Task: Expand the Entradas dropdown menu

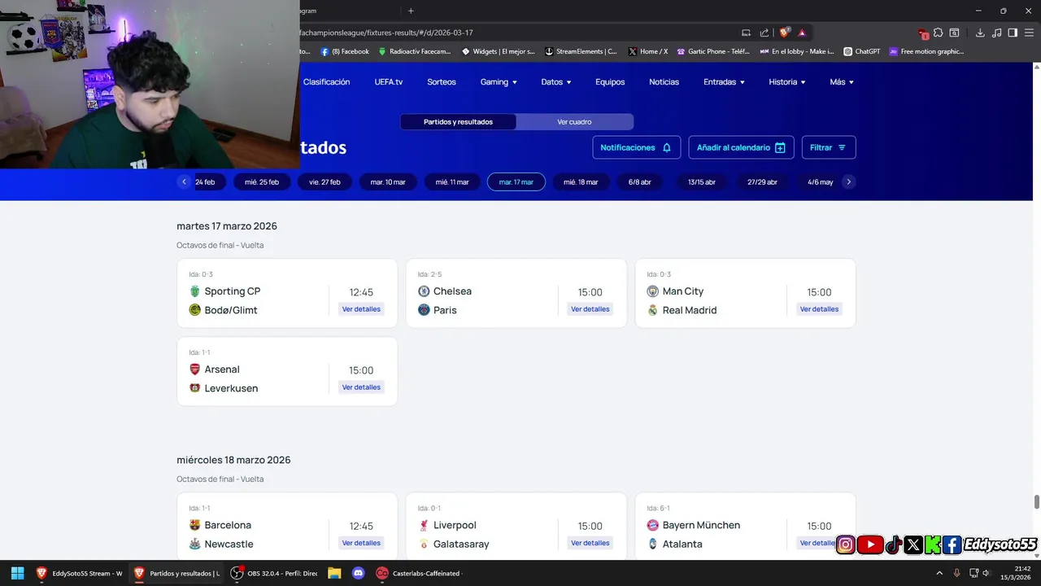Action: point(724,82)
